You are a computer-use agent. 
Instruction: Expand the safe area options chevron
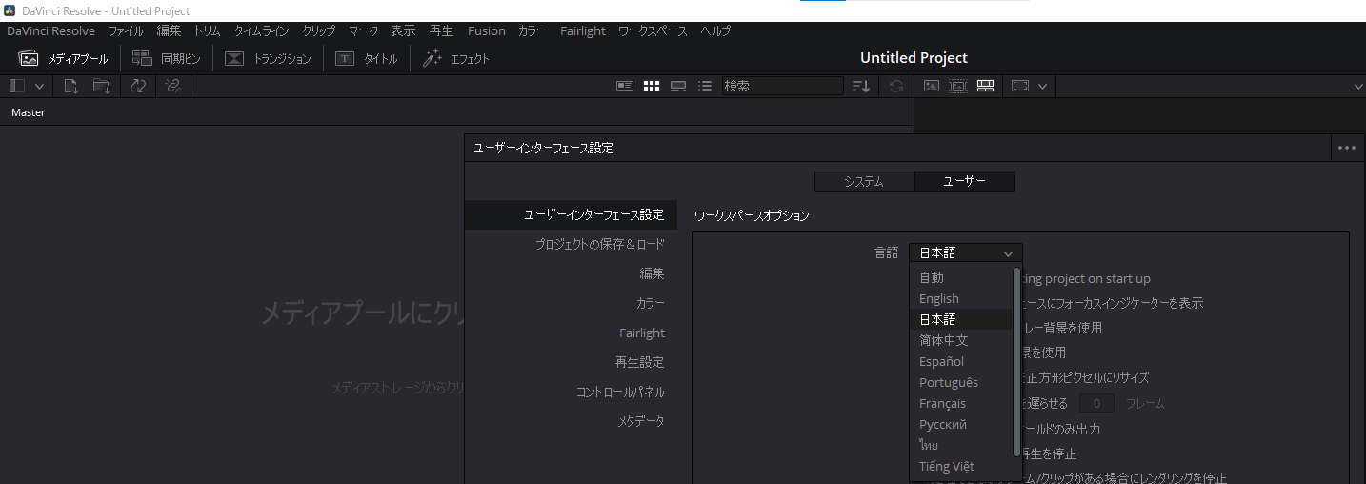pos(1042,86)
